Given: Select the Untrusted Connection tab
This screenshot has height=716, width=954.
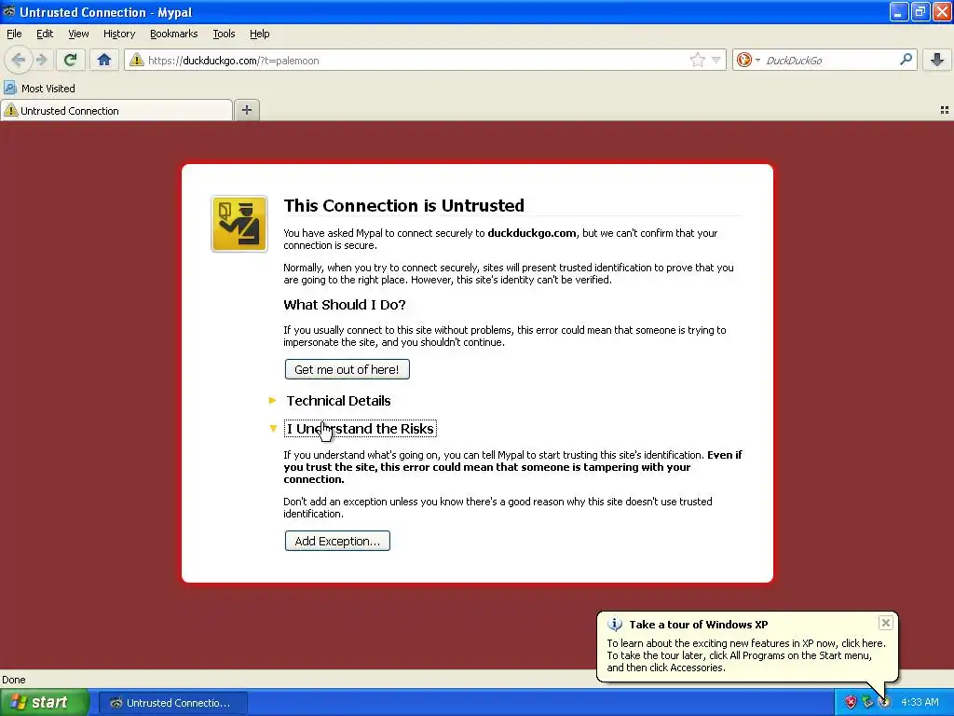Looking at the screenshot, I should pos(116,110).
